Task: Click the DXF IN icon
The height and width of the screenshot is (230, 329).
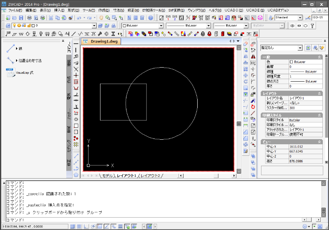Action: [x=201, y=18]
